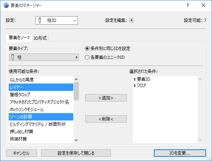Screen dimensions: 212x161
Task: Open the 柱ID settings dropdown
Action: coord(56,21)
